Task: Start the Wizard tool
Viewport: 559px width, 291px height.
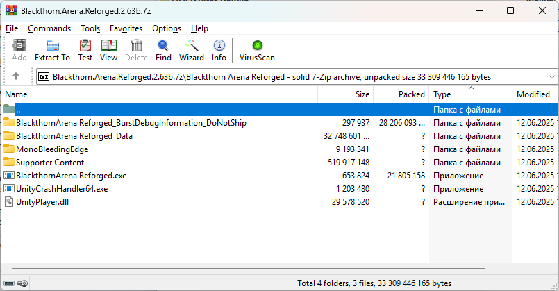Action: click(x=192, y=51)
